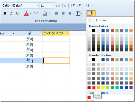
Task: Select the Red standard color swatch
Action: [94, 88]
